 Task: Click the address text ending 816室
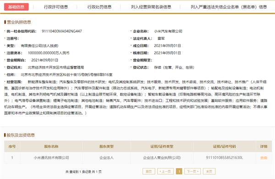[66, 75]
